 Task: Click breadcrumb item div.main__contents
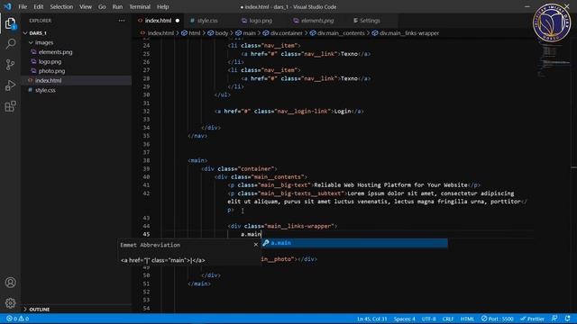click(341, 33)
